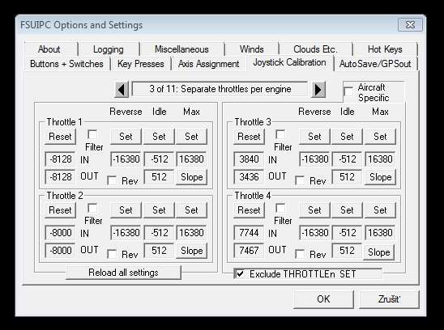Set Throttle 4 Max value

click(x=380, y=210)
